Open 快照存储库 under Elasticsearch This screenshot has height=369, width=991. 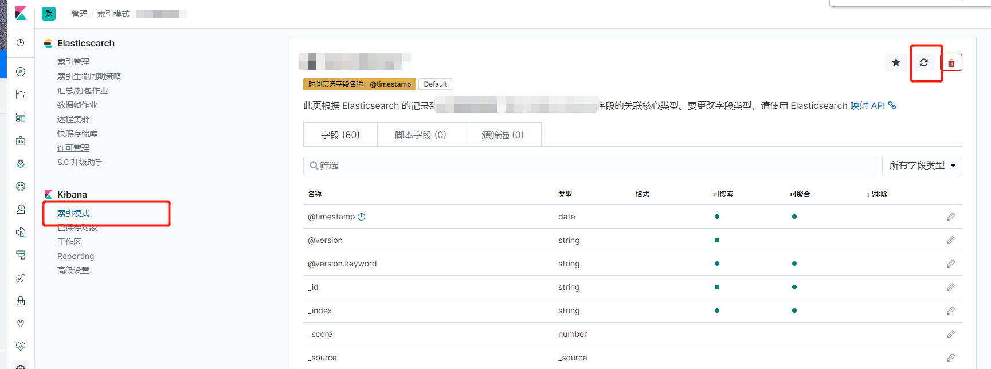coord(77,134)
